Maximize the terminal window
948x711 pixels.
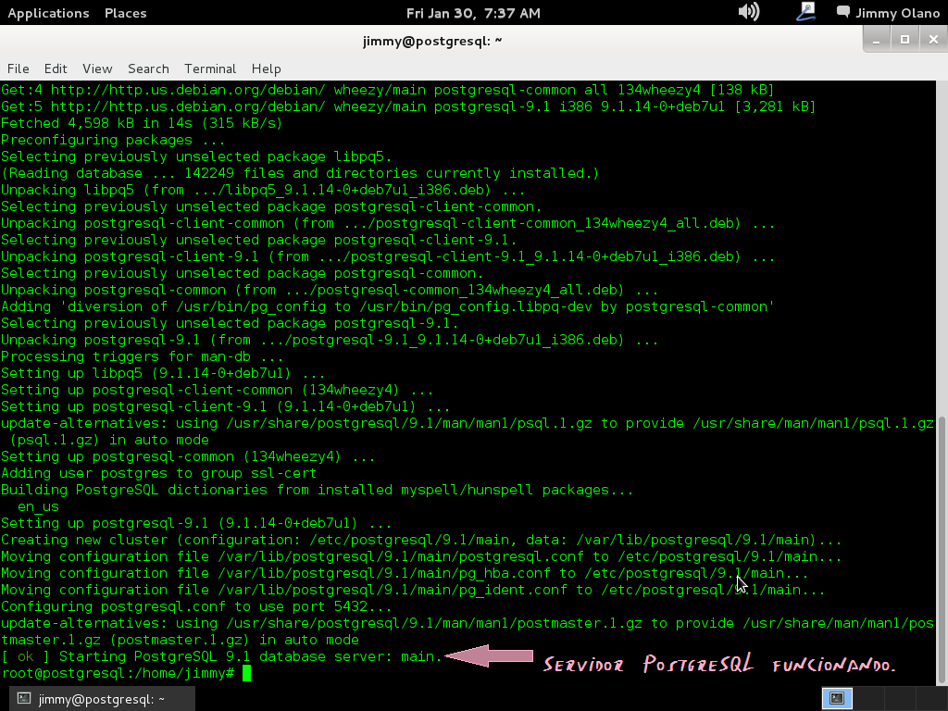point(904,39)
